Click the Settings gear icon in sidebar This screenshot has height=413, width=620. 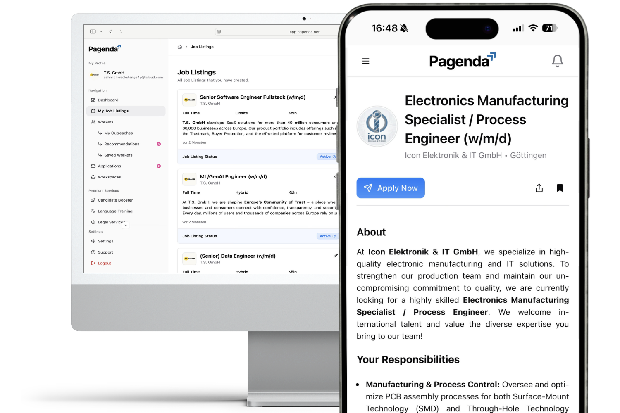point(93,241)
